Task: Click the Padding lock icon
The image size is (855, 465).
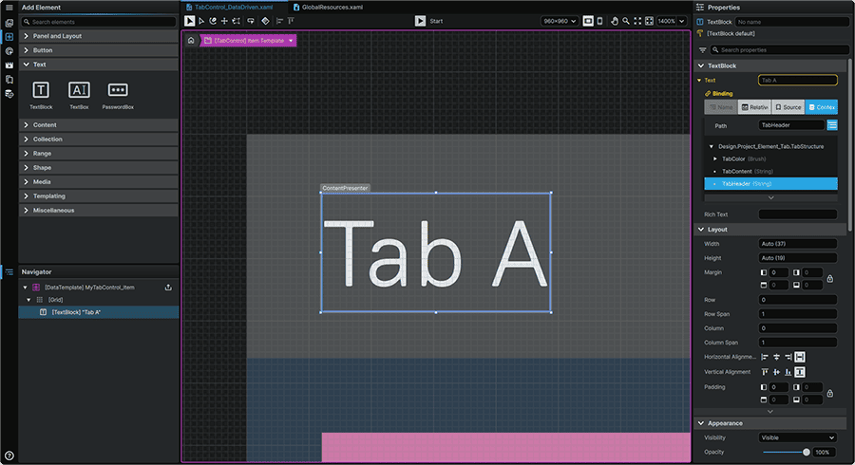Action: point(830,393)
